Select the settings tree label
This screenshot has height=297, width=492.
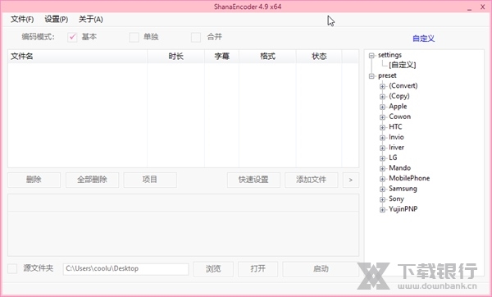(x=389, y=55)
